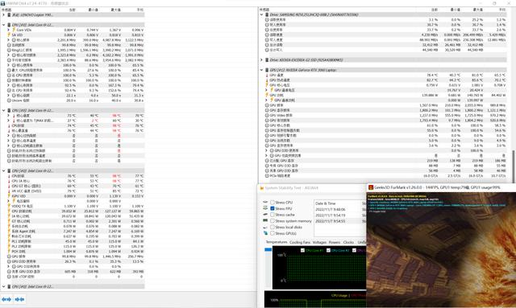Click the thermometer icon of CPU GT row

tap(9, 186)
